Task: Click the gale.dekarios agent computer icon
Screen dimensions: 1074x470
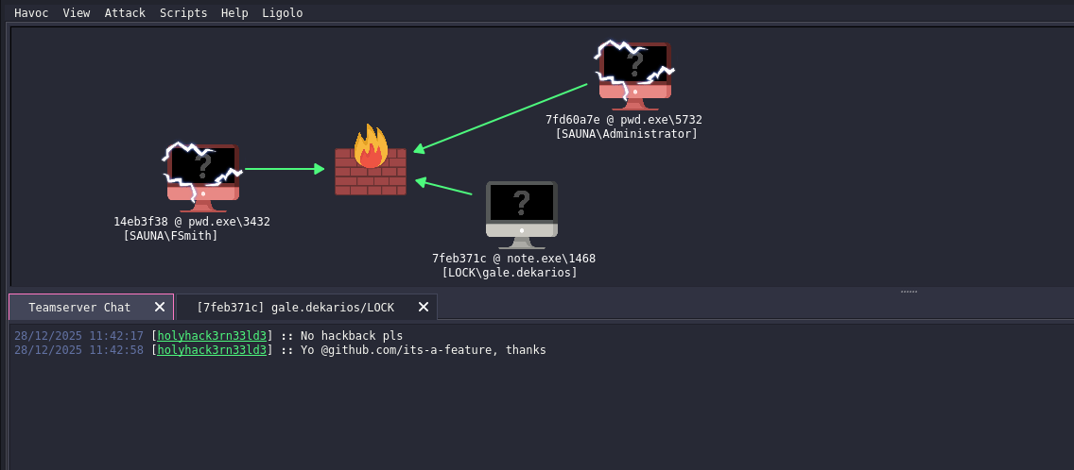Action: pos(521,212)
